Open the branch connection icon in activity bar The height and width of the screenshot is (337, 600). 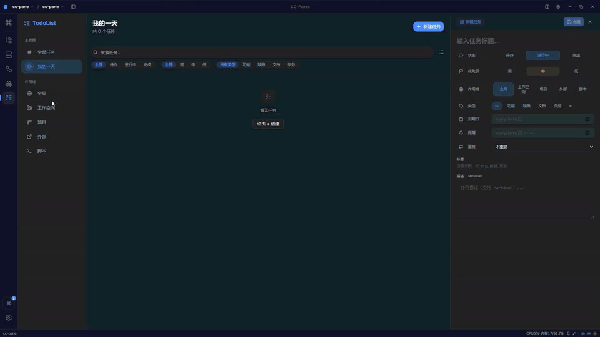tap(8, 69)
